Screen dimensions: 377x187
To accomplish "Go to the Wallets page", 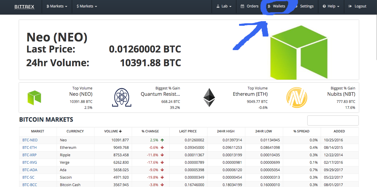I will (x=276, y=6).
